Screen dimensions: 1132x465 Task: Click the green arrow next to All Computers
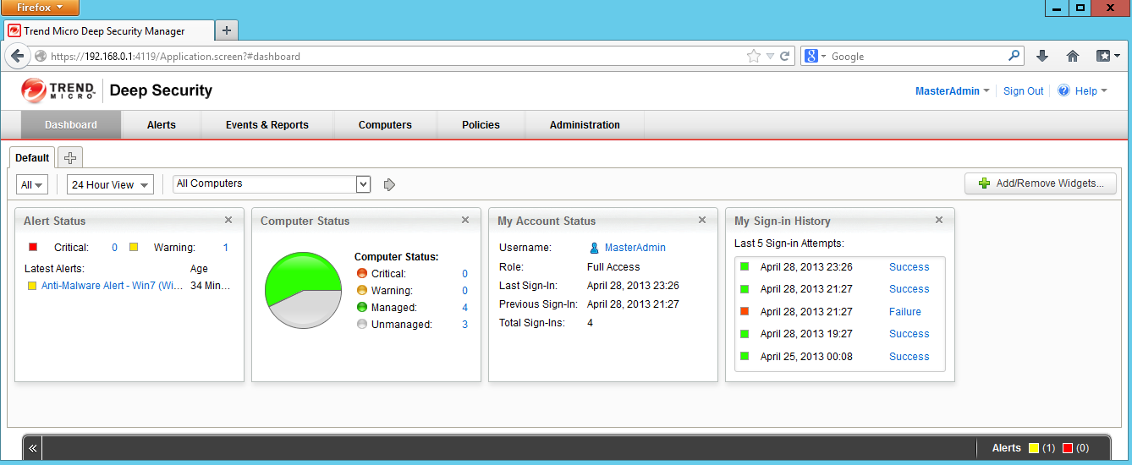pyautogui.click(x=389, y=184)
